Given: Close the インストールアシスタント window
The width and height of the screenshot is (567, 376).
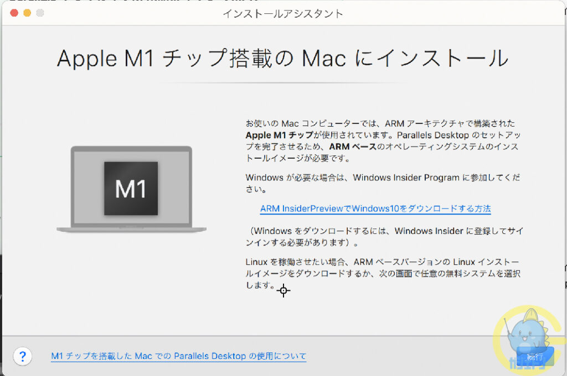Looking at the screenshot, I should pyautogui.click(x=14, y=13).
